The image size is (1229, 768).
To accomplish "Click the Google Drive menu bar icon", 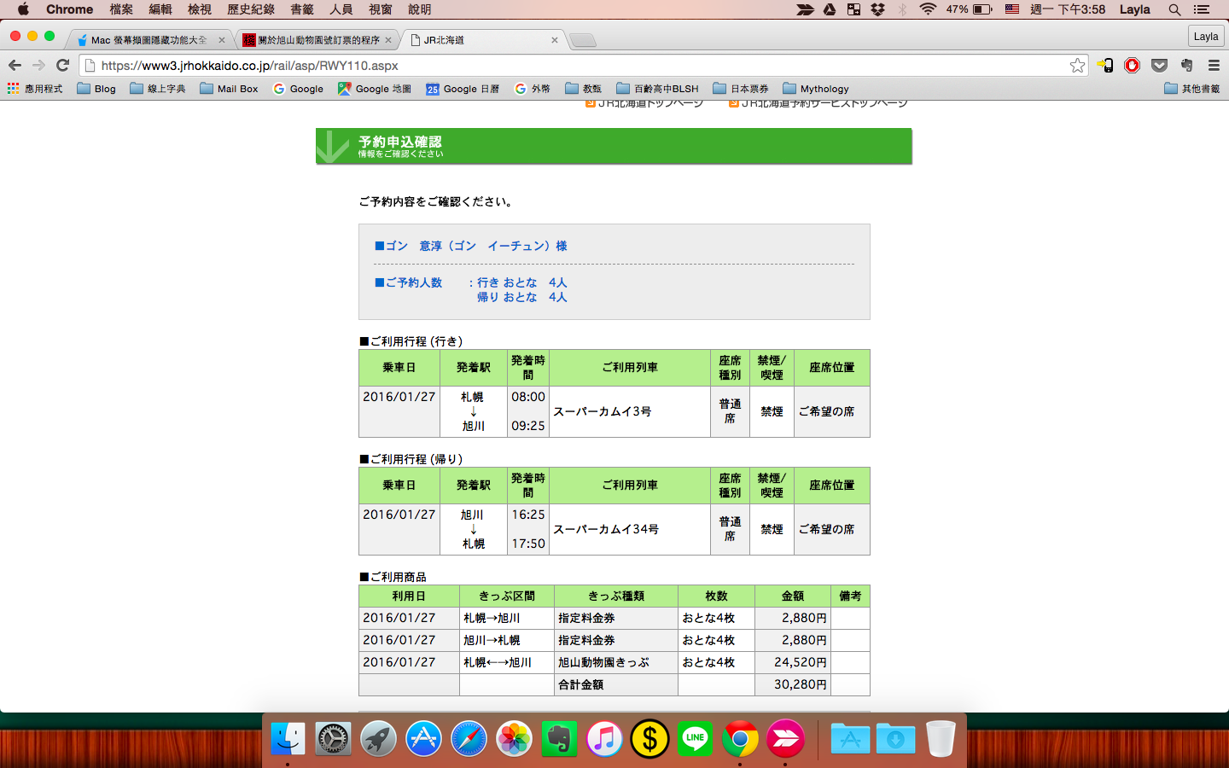I will tap(830, 9).
